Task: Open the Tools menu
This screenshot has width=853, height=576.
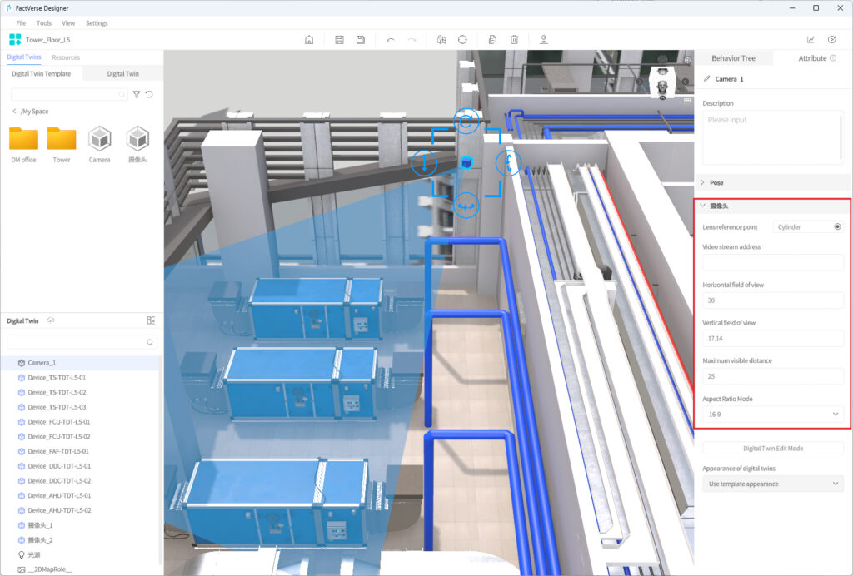Action: pos(44,23)
